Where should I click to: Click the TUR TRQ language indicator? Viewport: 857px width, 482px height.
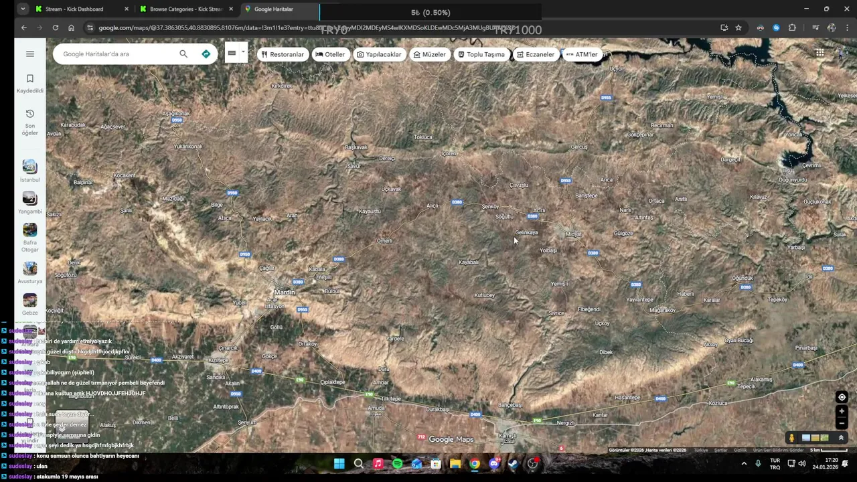point(775,463)
